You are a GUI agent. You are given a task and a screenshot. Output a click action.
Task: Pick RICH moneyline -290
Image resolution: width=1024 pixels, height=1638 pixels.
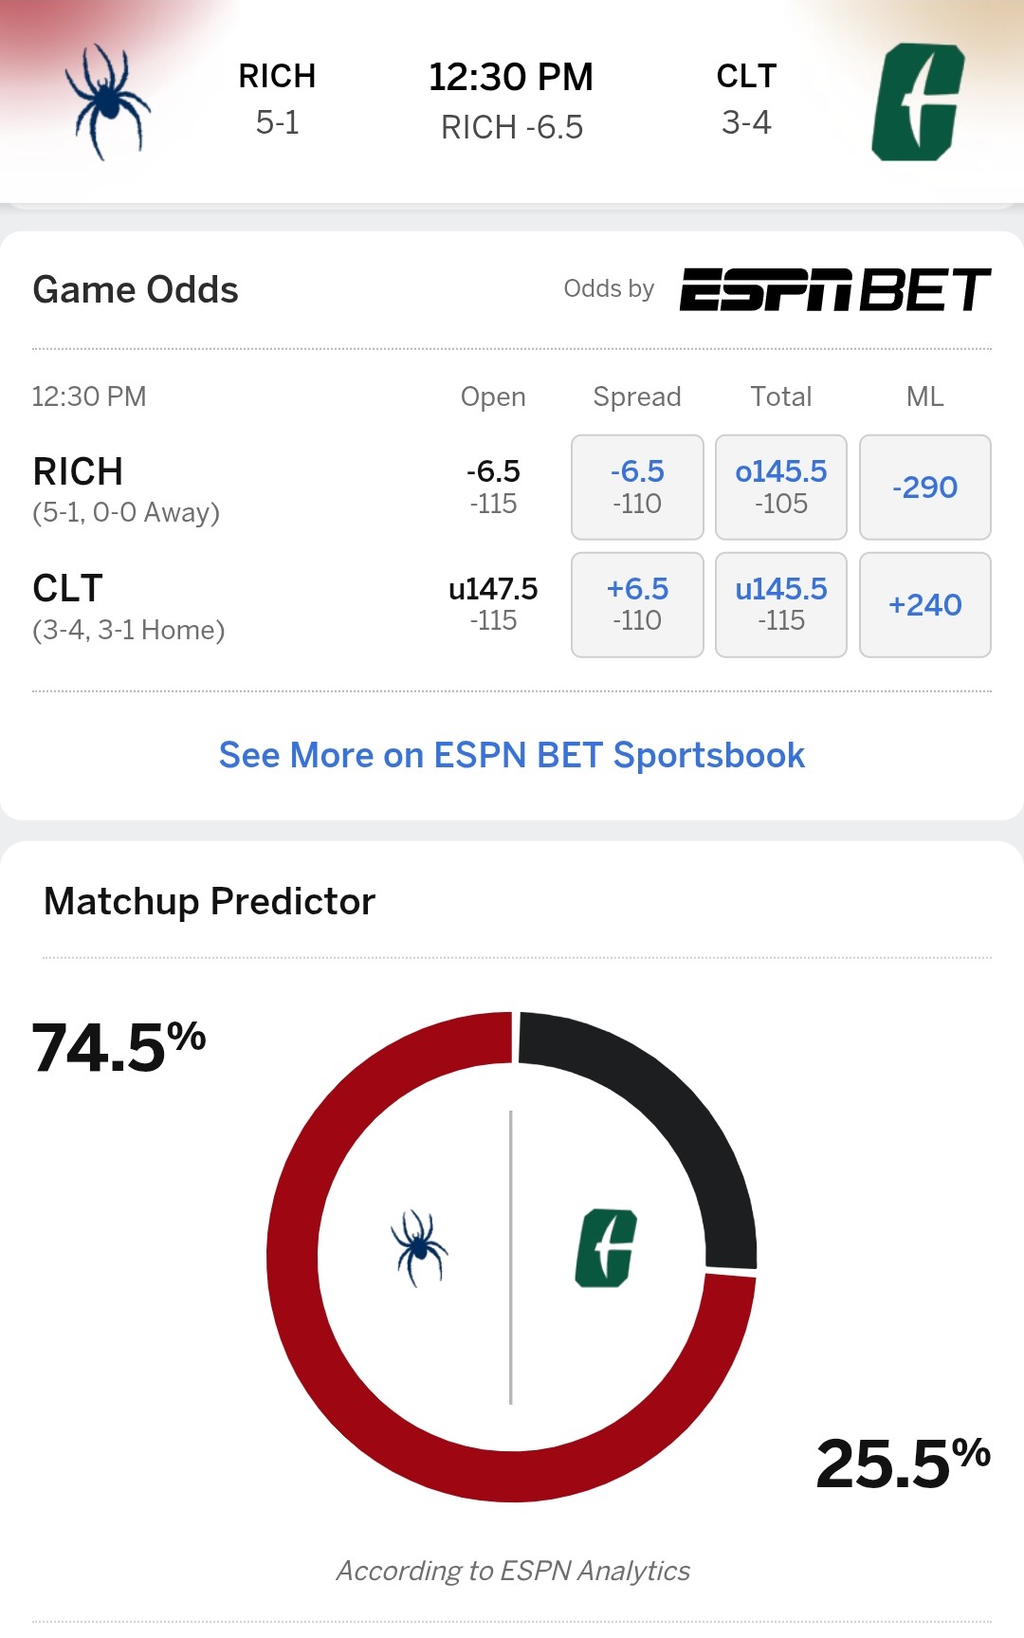[924, 487]
